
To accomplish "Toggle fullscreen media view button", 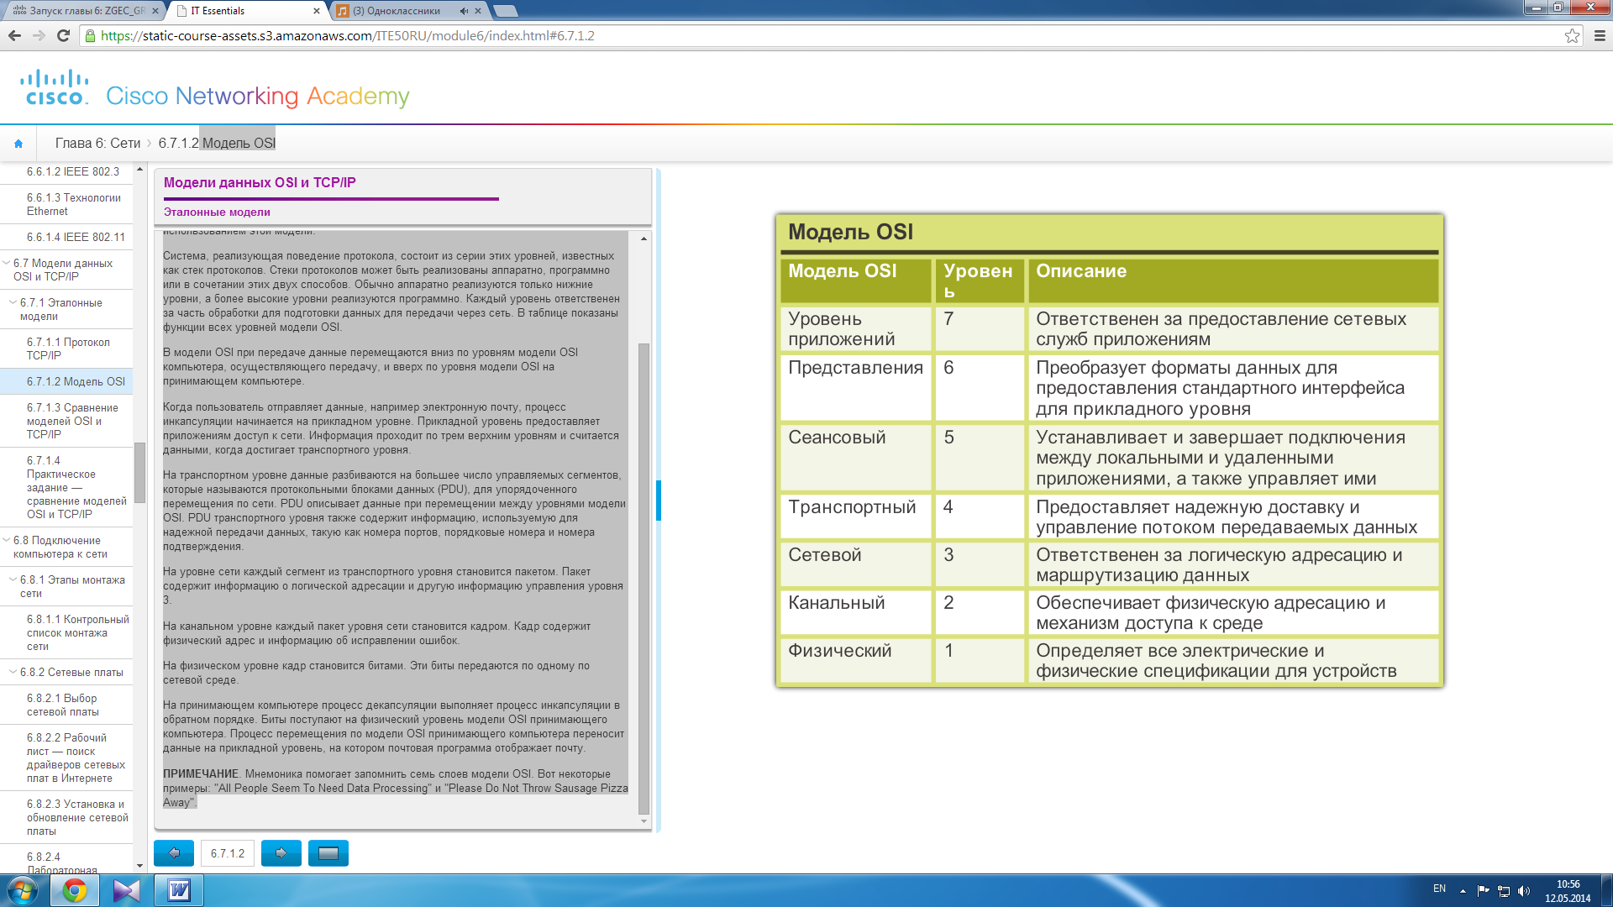I will point(328,853).
